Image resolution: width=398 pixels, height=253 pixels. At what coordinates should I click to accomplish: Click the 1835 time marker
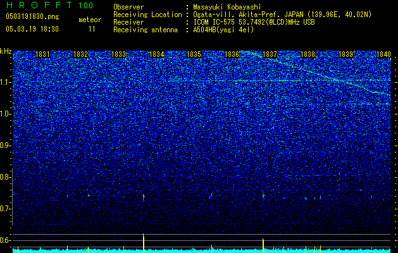194,54
